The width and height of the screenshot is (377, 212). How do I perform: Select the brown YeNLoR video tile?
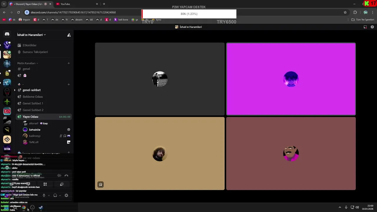click(x=291, y=153)
